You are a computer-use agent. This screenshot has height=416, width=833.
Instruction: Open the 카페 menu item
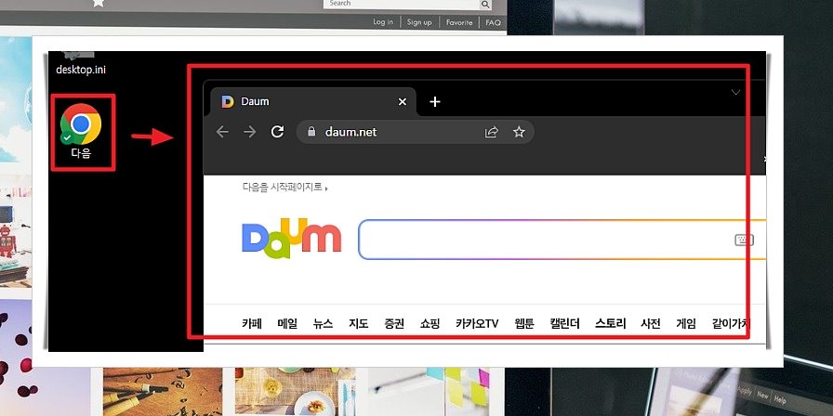tap(252, 323)
